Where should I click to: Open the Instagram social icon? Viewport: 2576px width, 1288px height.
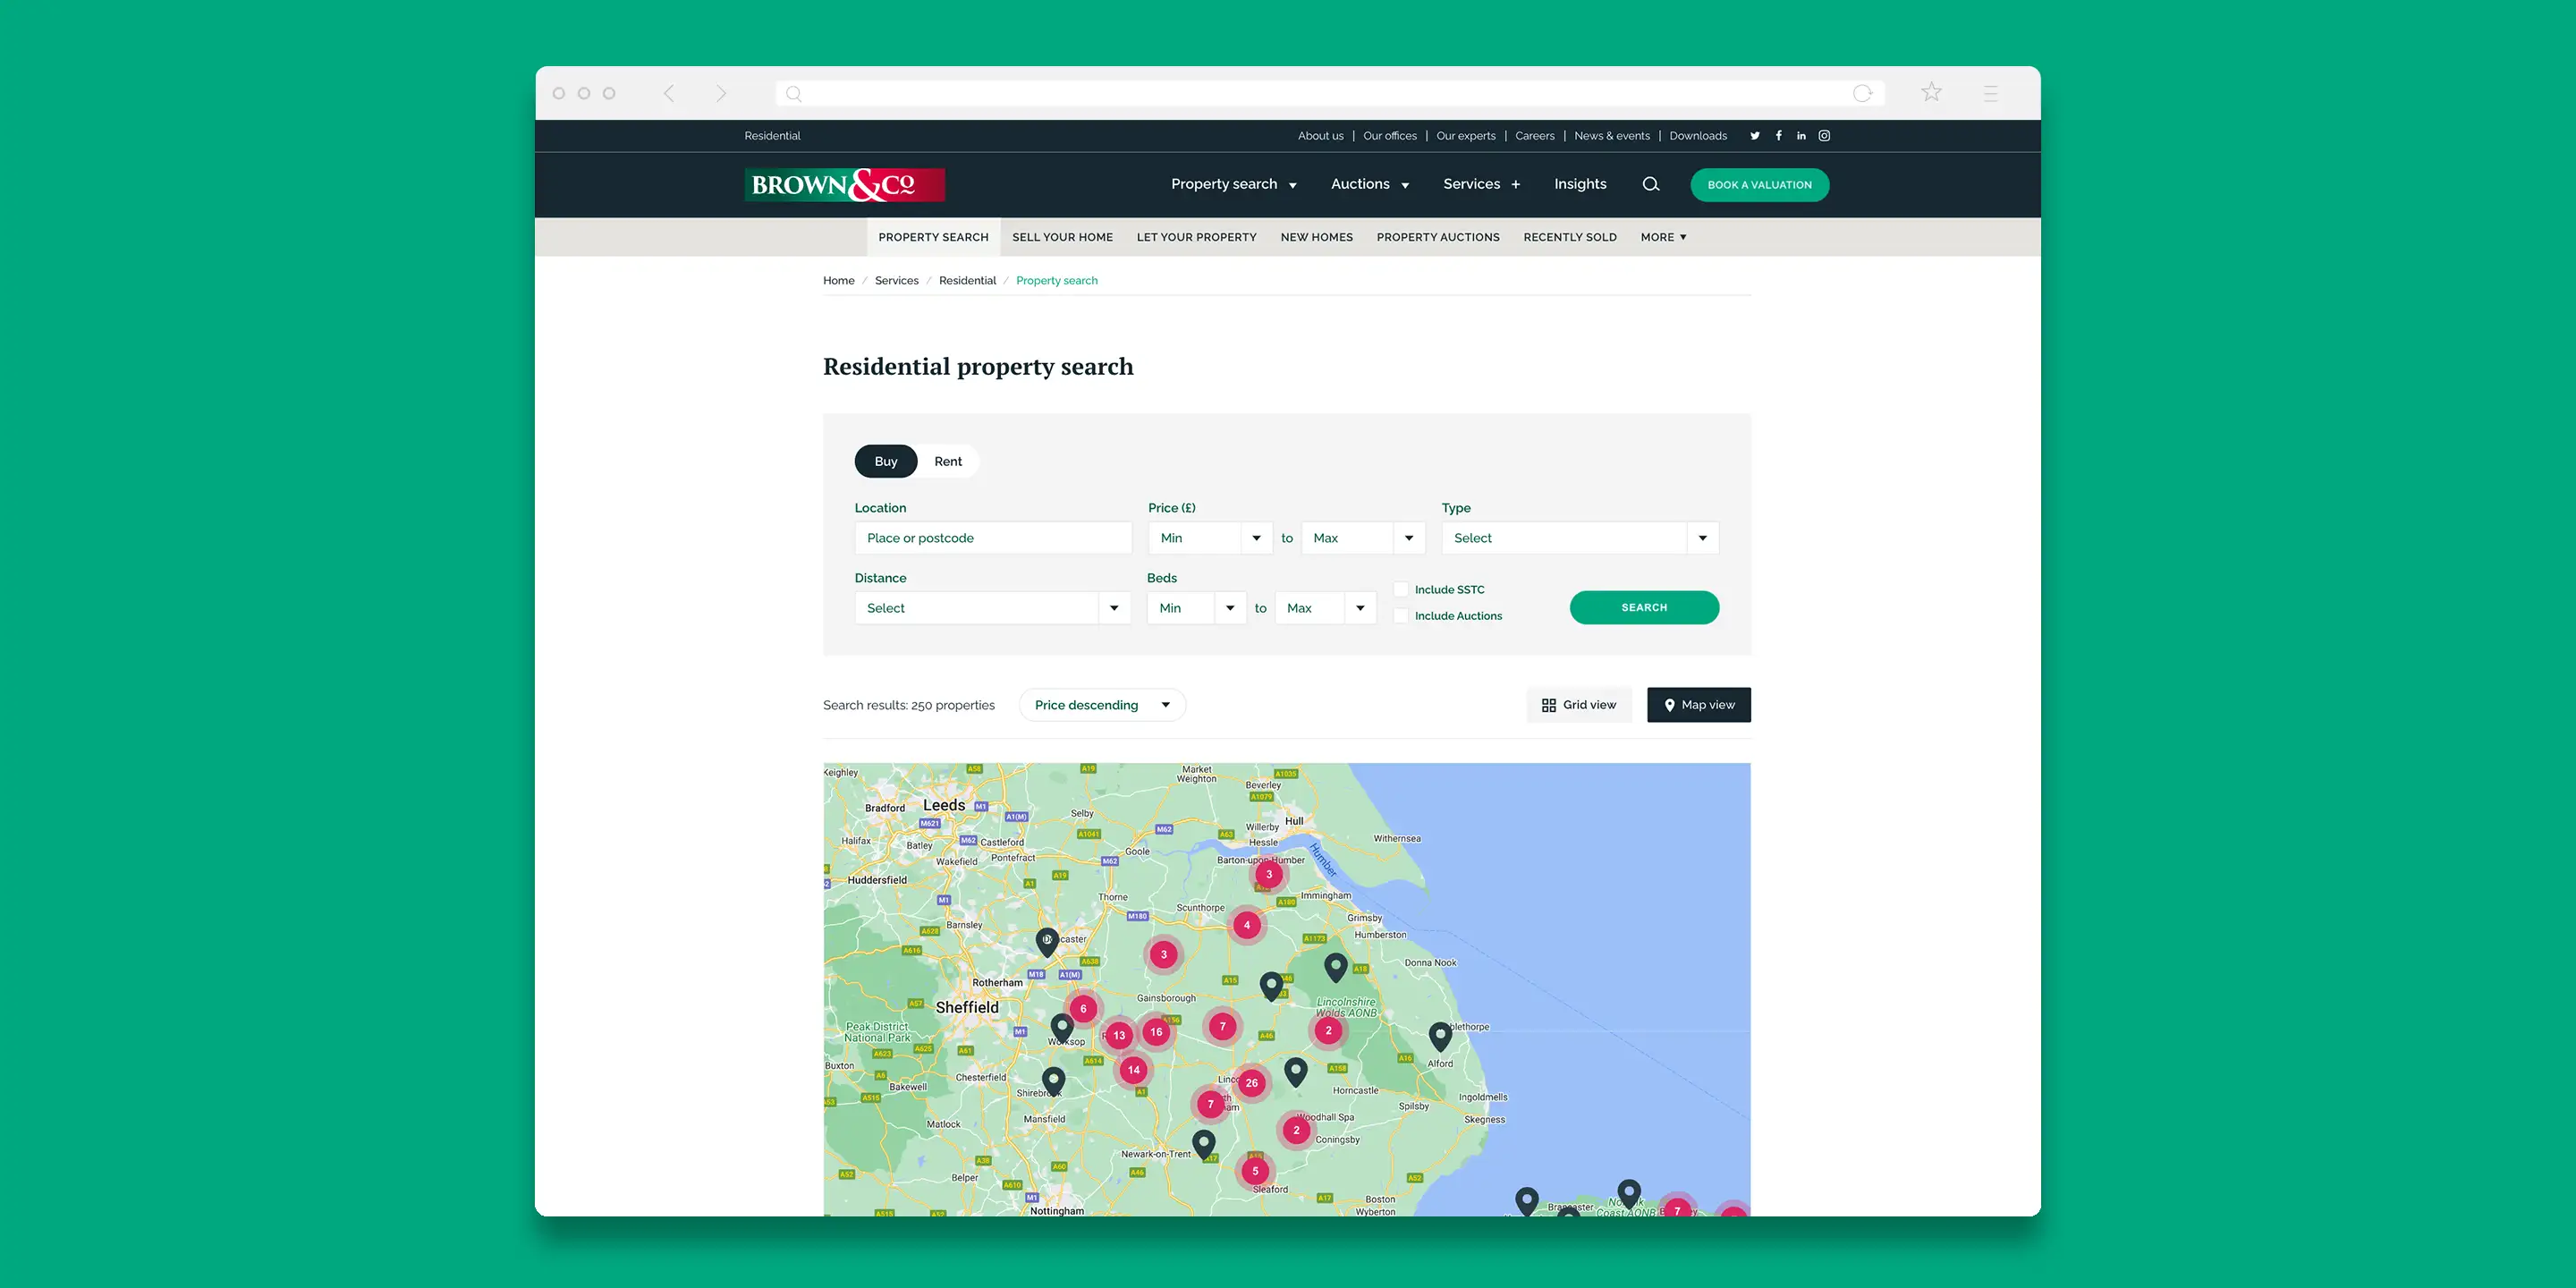tap(1824, 136)
